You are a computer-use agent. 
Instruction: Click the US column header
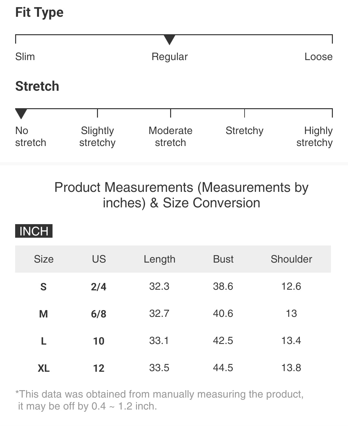tap(99, 259)
